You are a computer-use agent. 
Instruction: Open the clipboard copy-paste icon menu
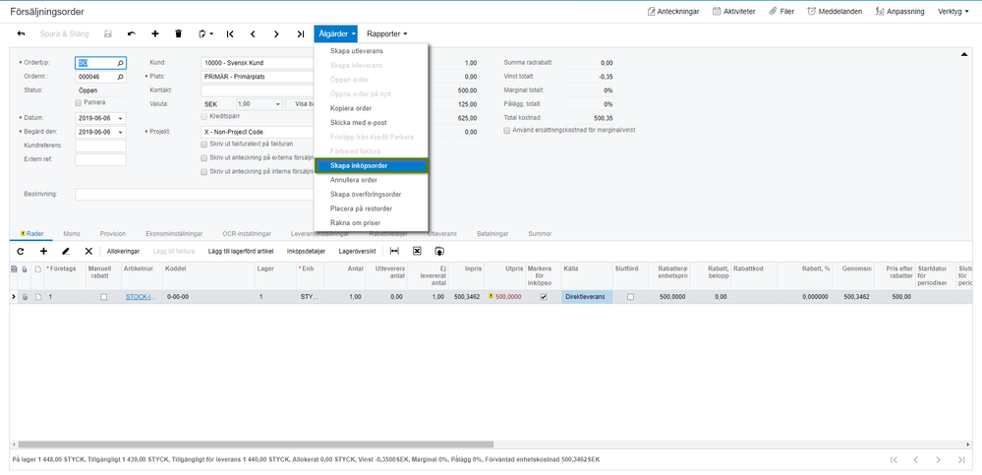coord(206,33)
